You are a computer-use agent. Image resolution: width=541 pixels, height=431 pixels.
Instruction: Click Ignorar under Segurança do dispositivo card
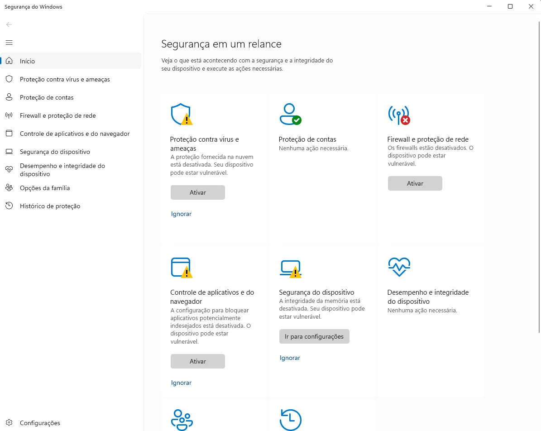pos(290,358)
